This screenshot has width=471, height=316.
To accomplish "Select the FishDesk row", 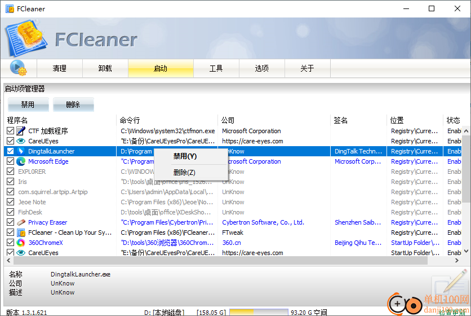I will [x=233, y=212].
